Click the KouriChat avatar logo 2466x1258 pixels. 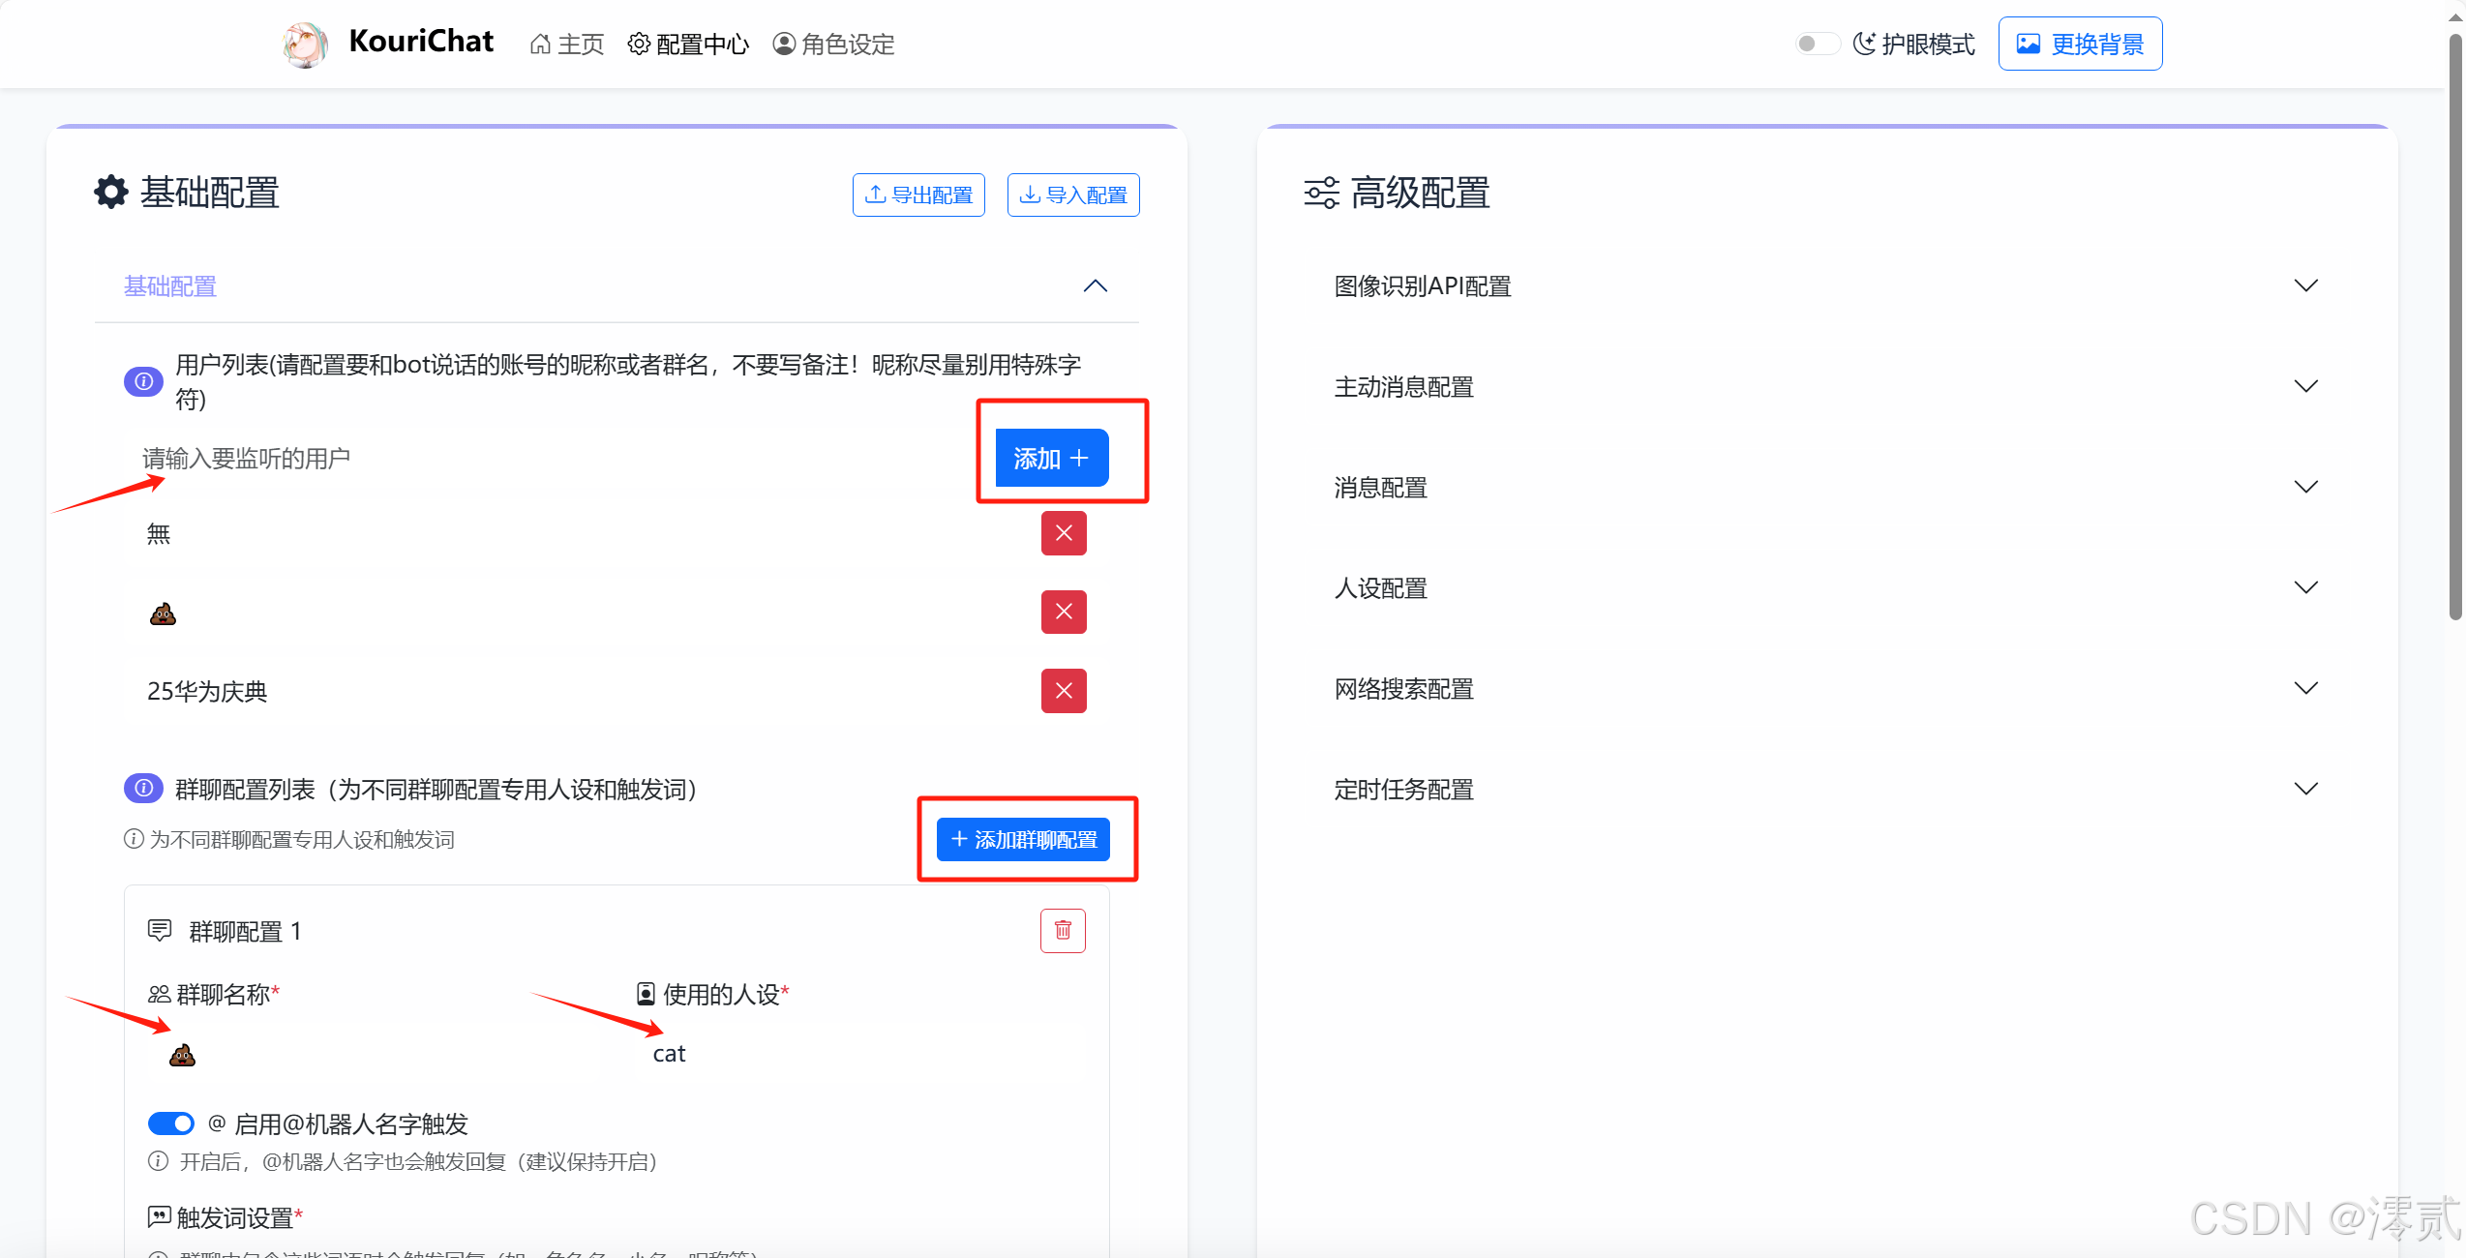[x=304, y=44]
